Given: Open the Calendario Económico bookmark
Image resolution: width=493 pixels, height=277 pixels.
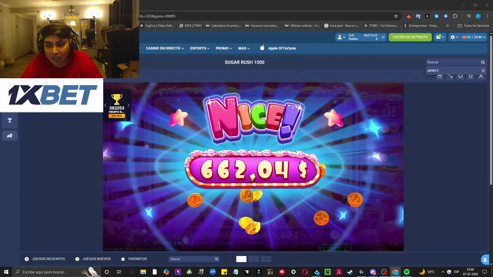Looking at the screenshot, I should coord(223,26).
